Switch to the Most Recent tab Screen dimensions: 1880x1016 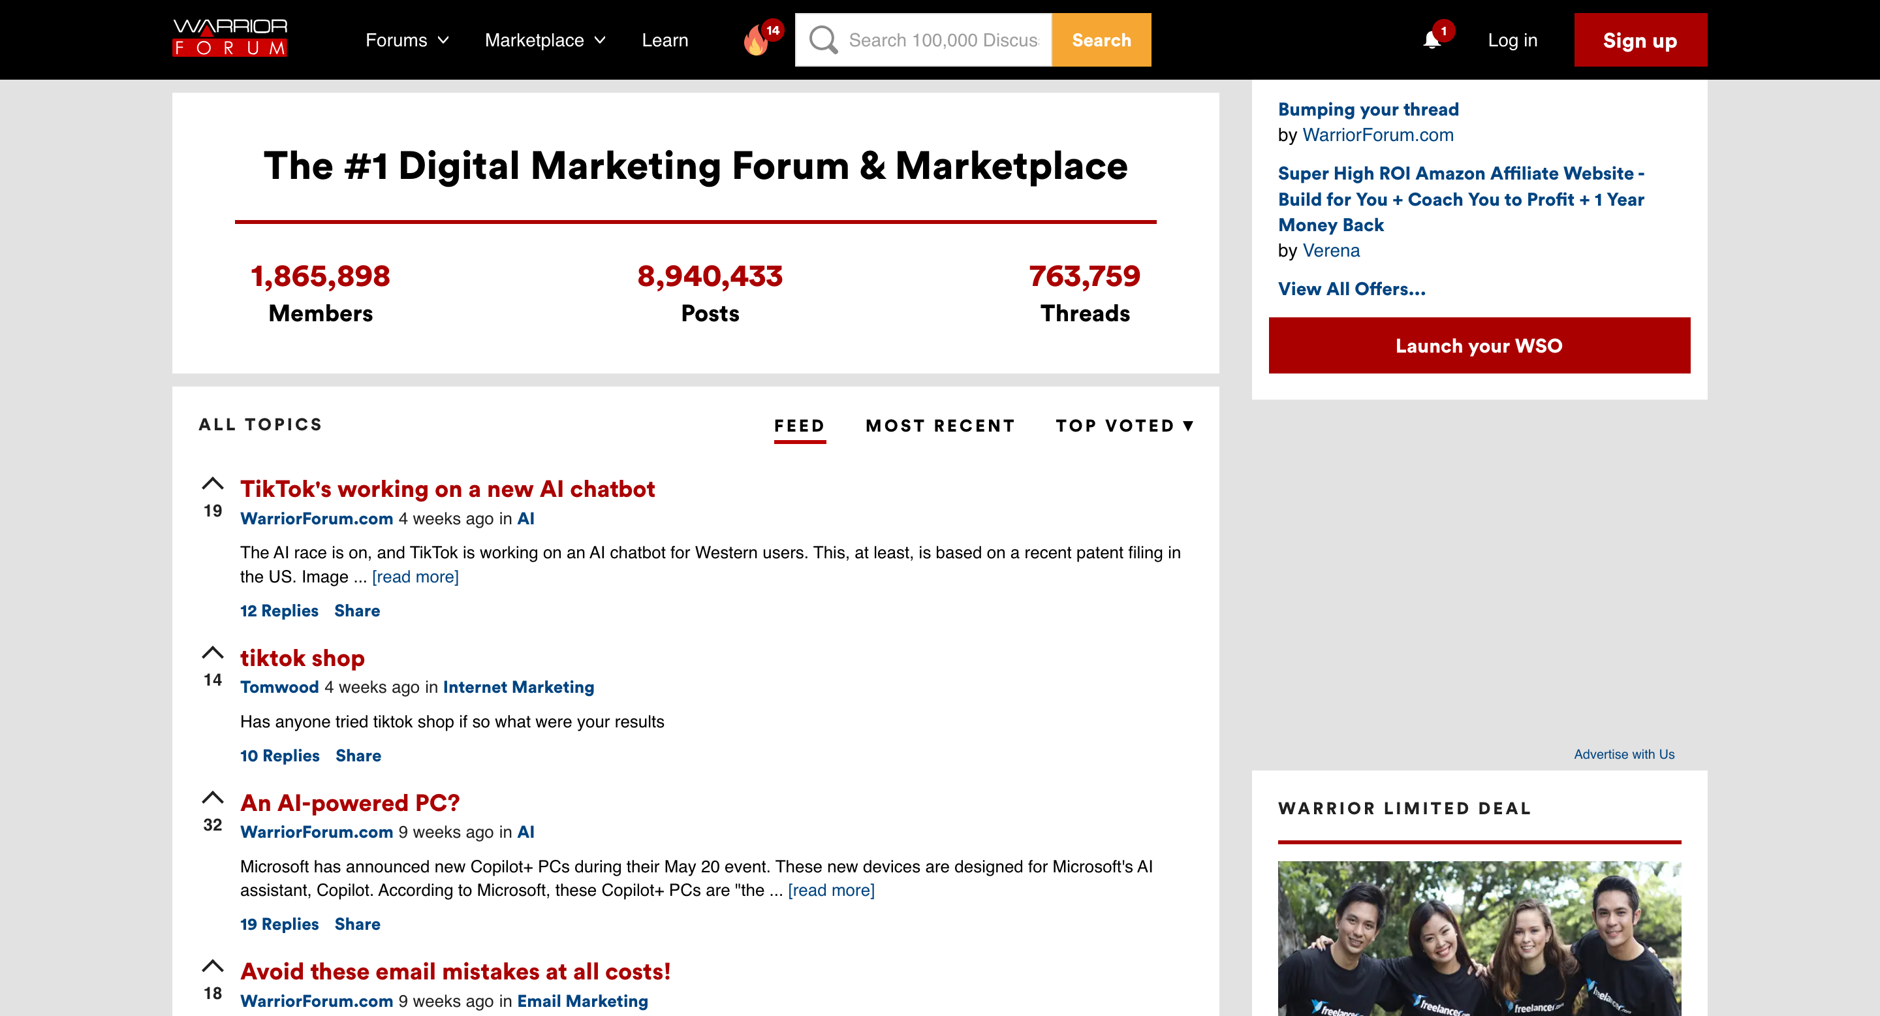tap(940, 426)
